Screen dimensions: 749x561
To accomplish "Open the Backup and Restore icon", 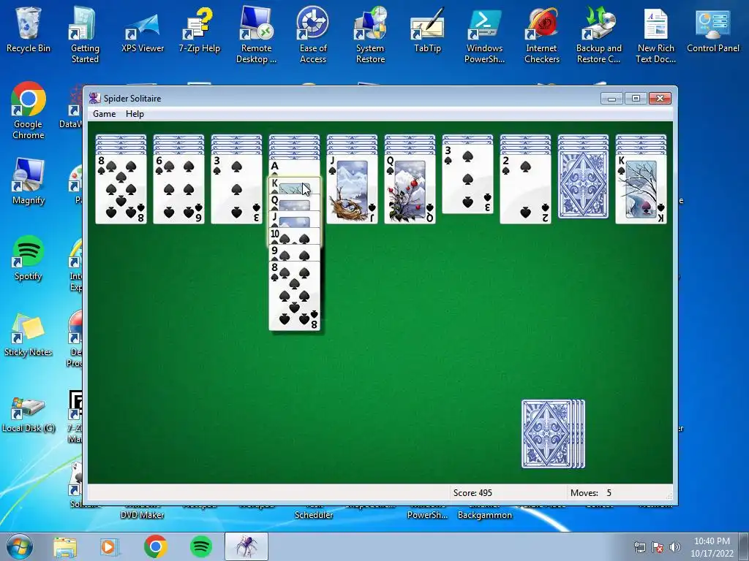I will click(598, 34).
